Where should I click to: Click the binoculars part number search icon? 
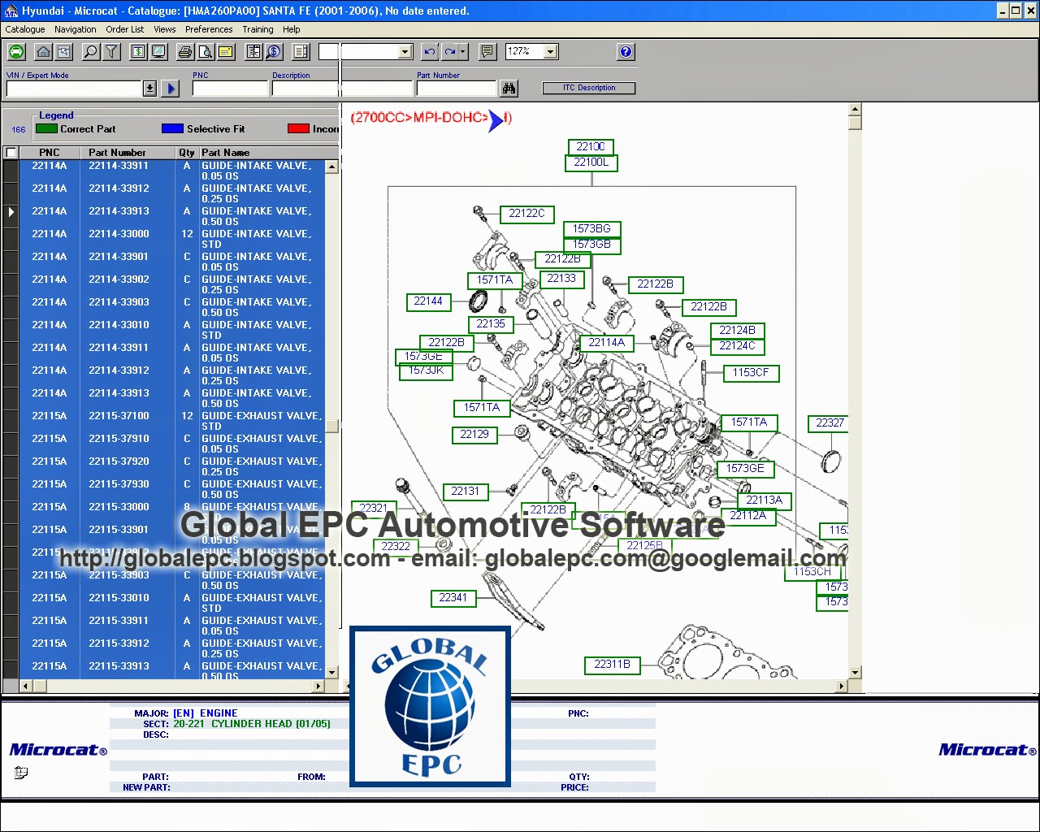point(509,88)
